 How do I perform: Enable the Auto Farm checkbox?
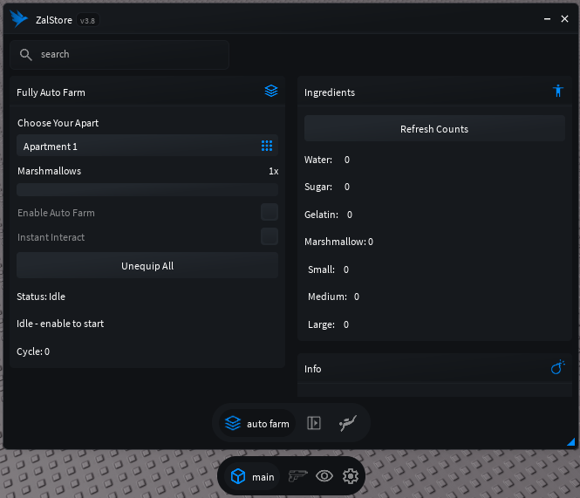pos(270,212)
